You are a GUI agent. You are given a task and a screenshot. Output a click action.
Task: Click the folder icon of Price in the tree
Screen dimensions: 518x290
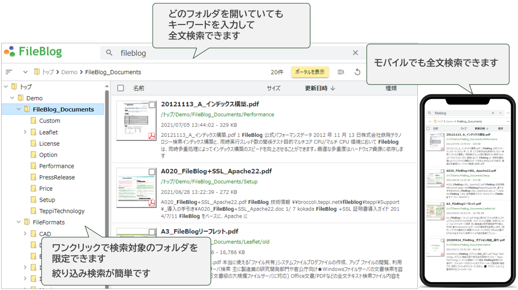33,188
